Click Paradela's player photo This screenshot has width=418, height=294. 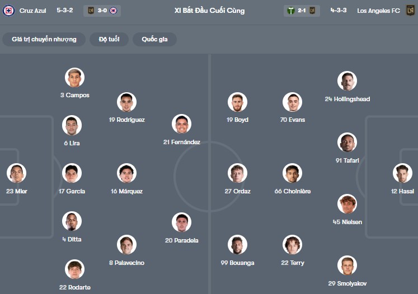[x=181, y=222]
